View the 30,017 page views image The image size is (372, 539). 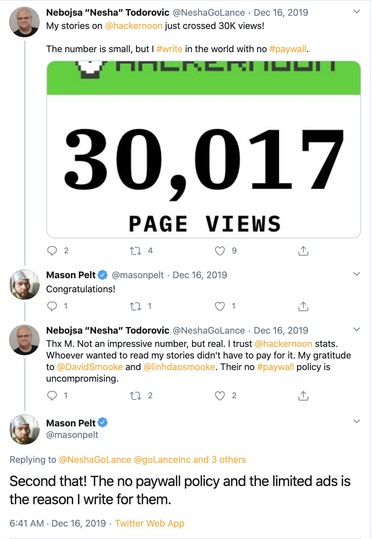pyautogui.click(x=204, y=149)
